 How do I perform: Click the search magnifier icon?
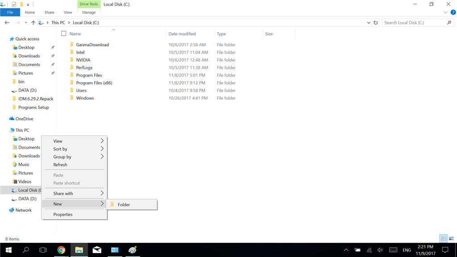[x=449, y=22]
